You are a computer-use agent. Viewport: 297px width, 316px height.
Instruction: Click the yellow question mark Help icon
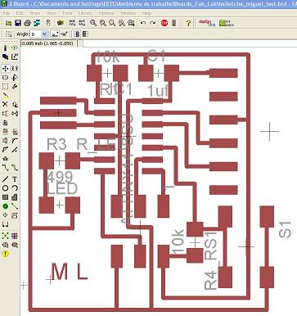click(x=188, y=23)
